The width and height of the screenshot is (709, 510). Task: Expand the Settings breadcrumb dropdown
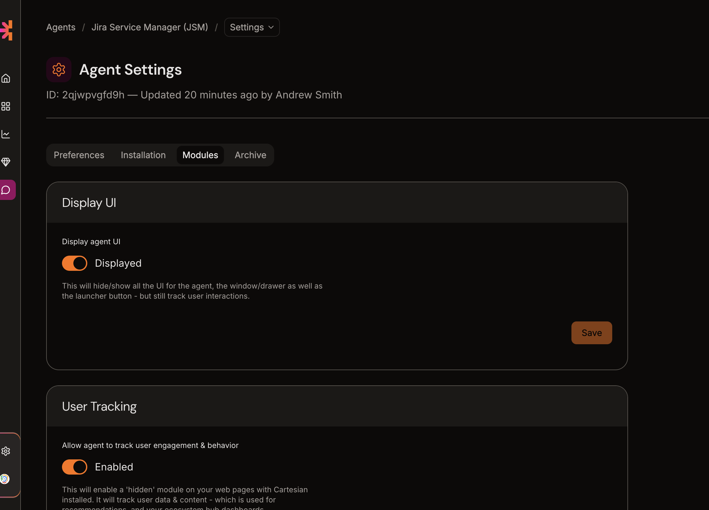(x=247, y=27)
